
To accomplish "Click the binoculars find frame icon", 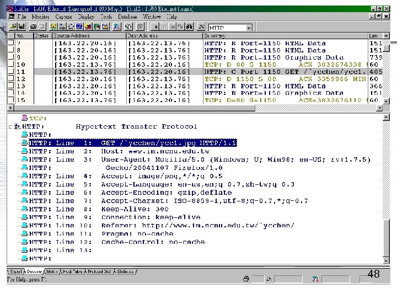I will tap(189, 26).
